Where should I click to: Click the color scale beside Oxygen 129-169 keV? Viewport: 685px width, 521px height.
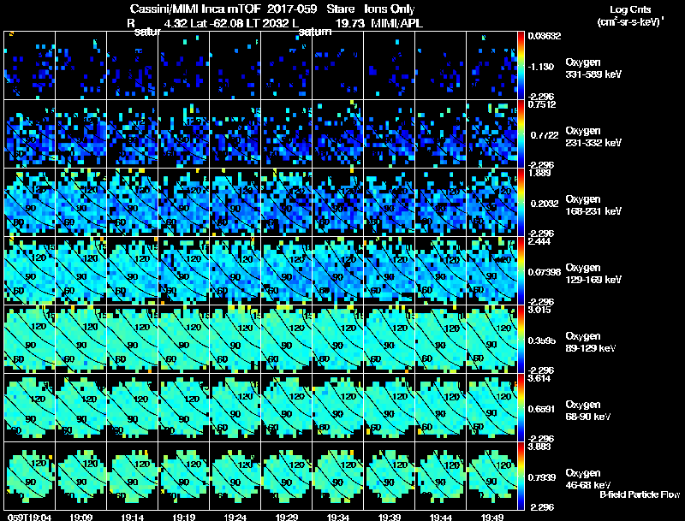click(x=521, y=271)
